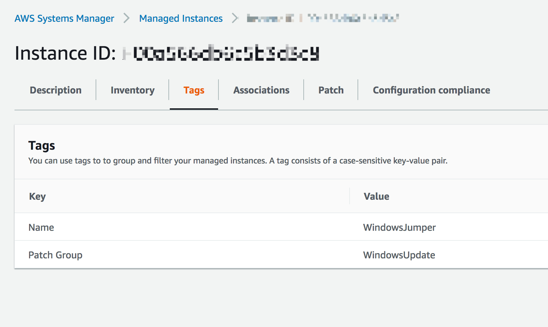Switch to the Description tab
This screenshot has height=327, width=548.
pyautogui.click(x=56, y=90)
